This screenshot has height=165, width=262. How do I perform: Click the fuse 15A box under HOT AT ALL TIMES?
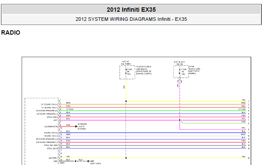[x=127, y=72]
